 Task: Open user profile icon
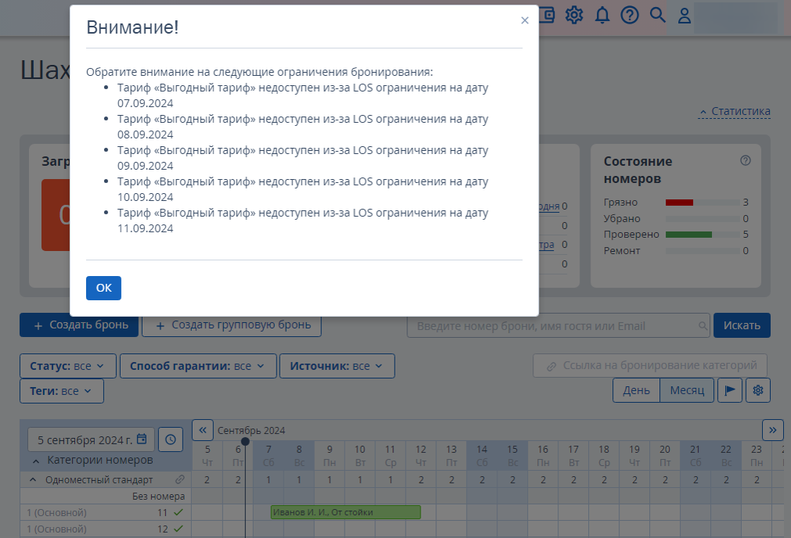coord(684,15)
